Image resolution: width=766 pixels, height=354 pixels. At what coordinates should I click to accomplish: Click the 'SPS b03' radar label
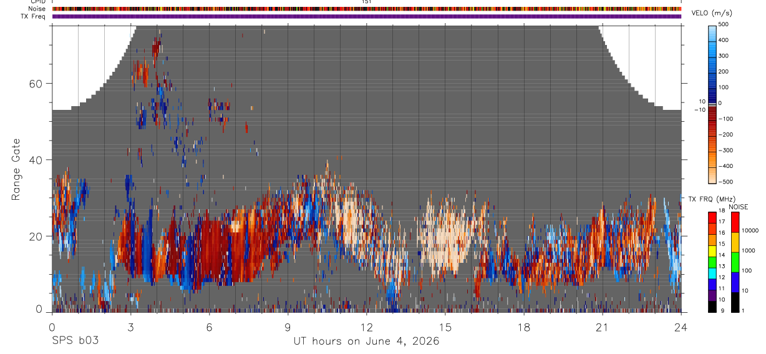click(x=75, y=341)
